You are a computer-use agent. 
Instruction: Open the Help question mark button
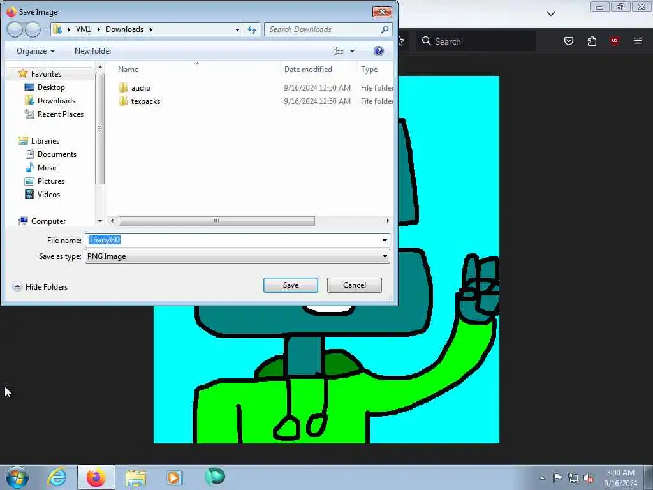[x=379, y=51]
